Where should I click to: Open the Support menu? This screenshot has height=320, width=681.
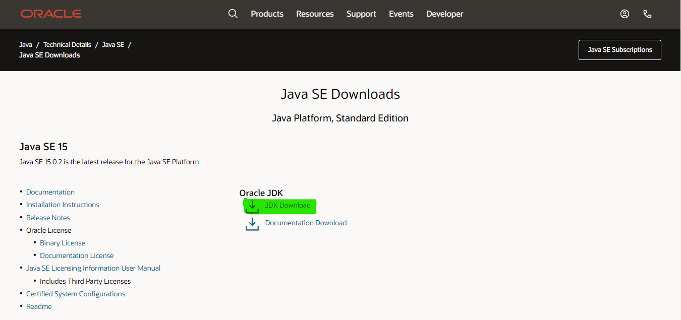(361, 14)
